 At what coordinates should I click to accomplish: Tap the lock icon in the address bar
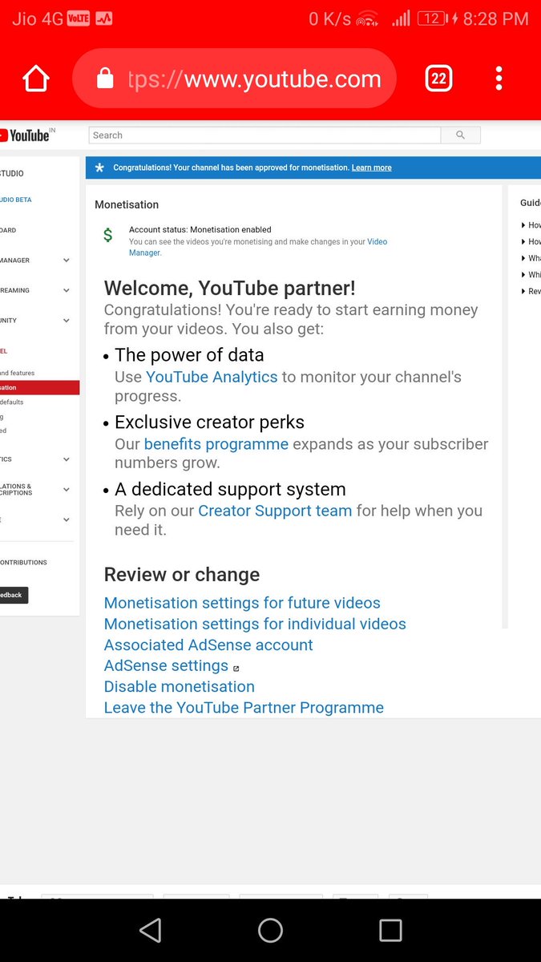[x=105, y=78]
